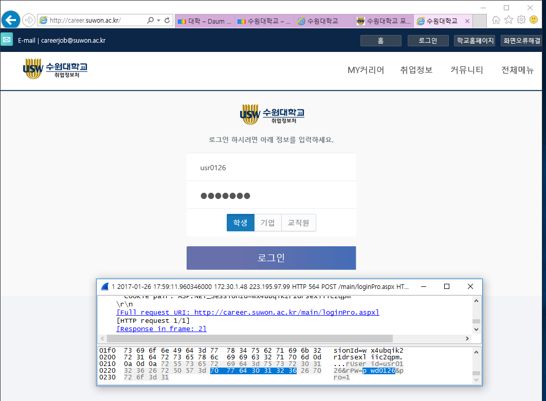Click the hex offset 0220 row
The width and height of the screenshot is (546, 401).
107,370
